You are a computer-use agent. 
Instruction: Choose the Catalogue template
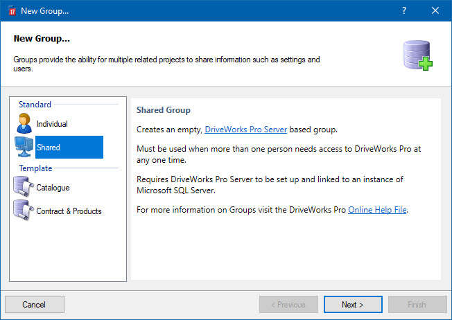click(x=53, y=188)
